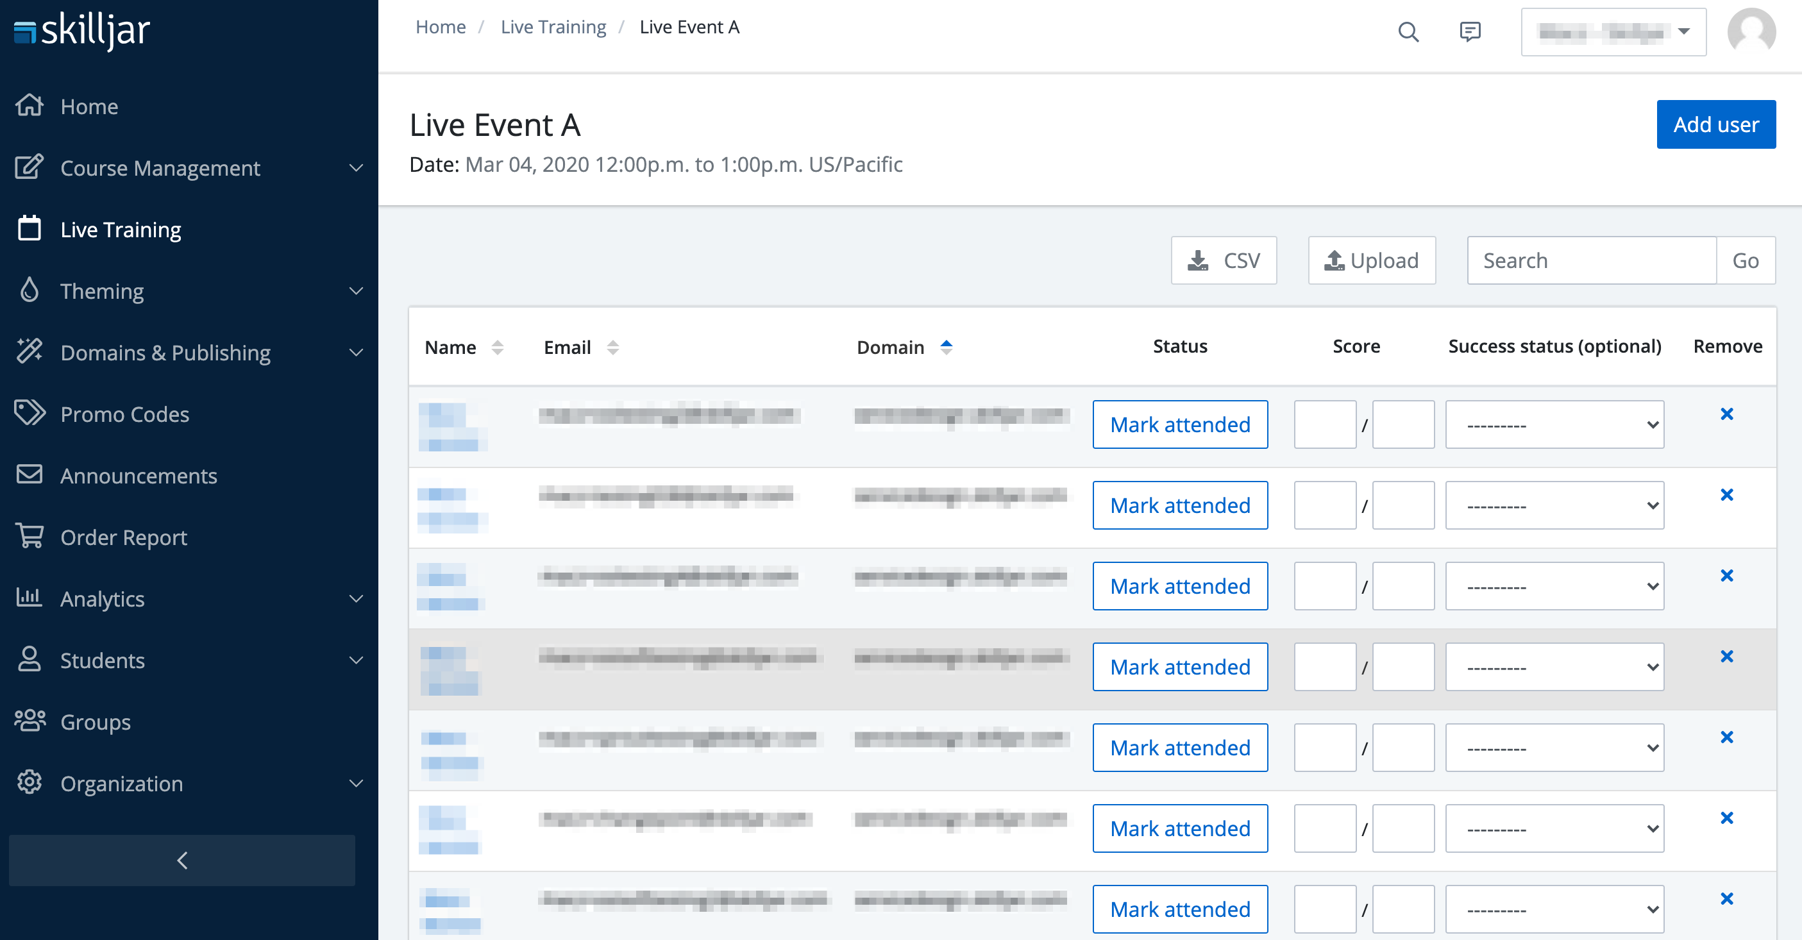Open Live Training sidebar item
Screen dimensions: 1802x940
(121, 230)
